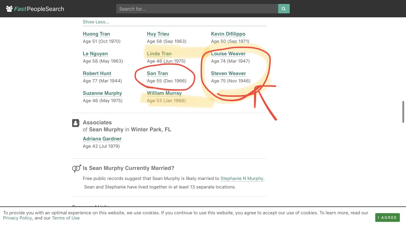Click the '13 separate locations' sentence
This screenshot has width=406, height=228.
point(160,187)
